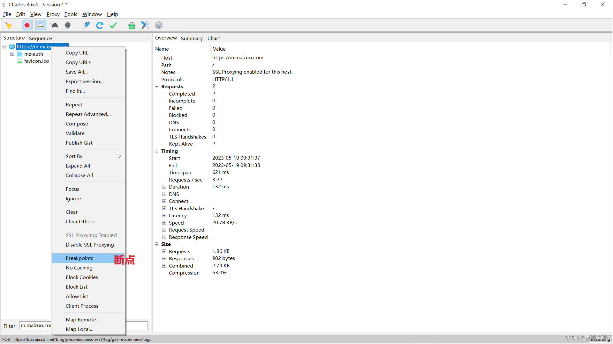Open the tools wrench icon

[x=145, y=25]
